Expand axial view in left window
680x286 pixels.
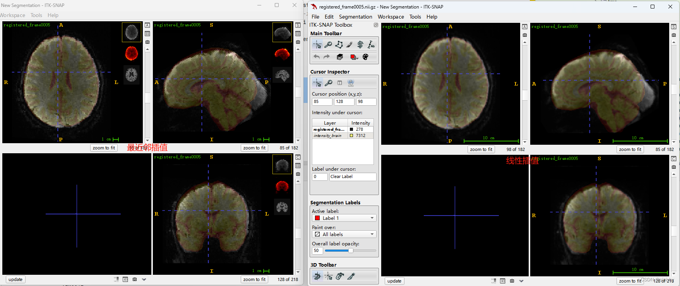[x=147, y=25]
